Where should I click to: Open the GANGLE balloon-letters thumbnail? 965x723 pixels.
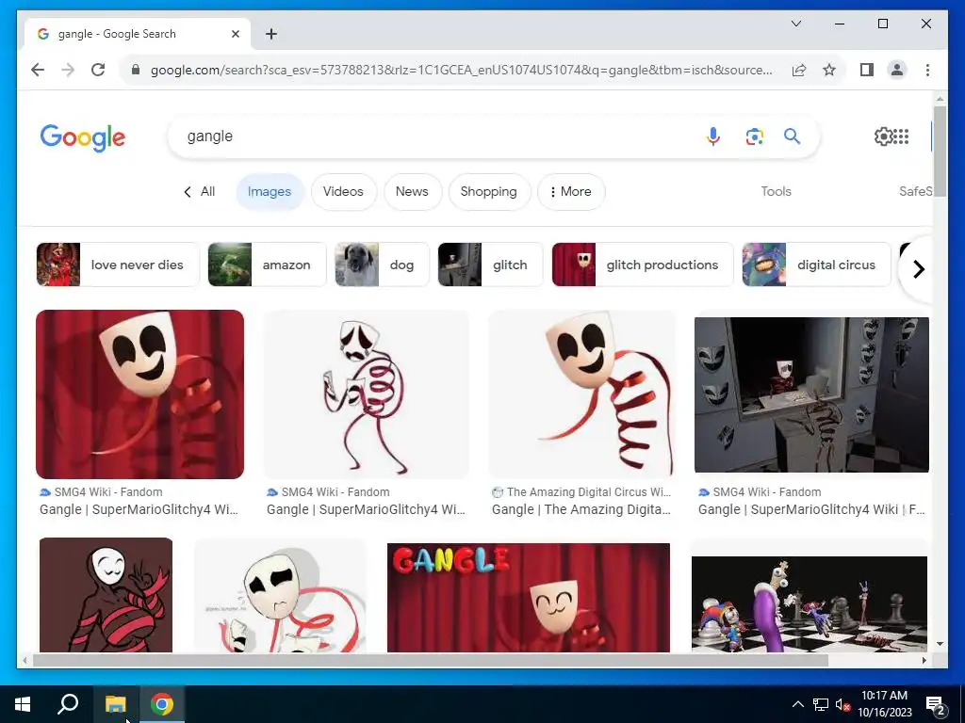(x=528, y=597)
